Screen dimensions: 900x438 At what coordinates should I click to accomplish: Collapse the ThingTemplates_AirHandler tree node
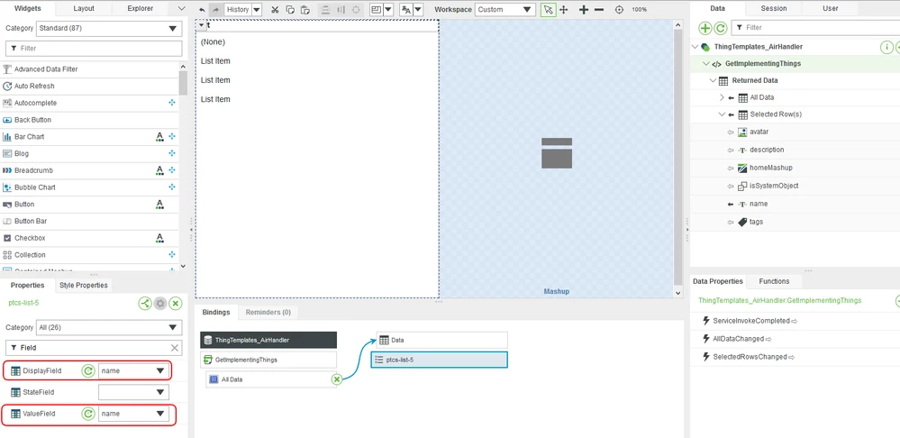[695, 47]
